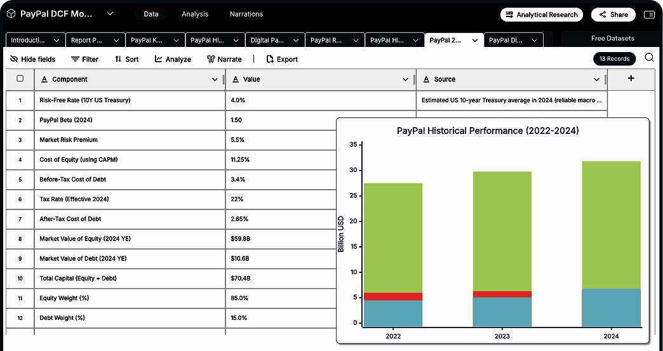Click Hide fields in the toolbar

pos(32,59)
